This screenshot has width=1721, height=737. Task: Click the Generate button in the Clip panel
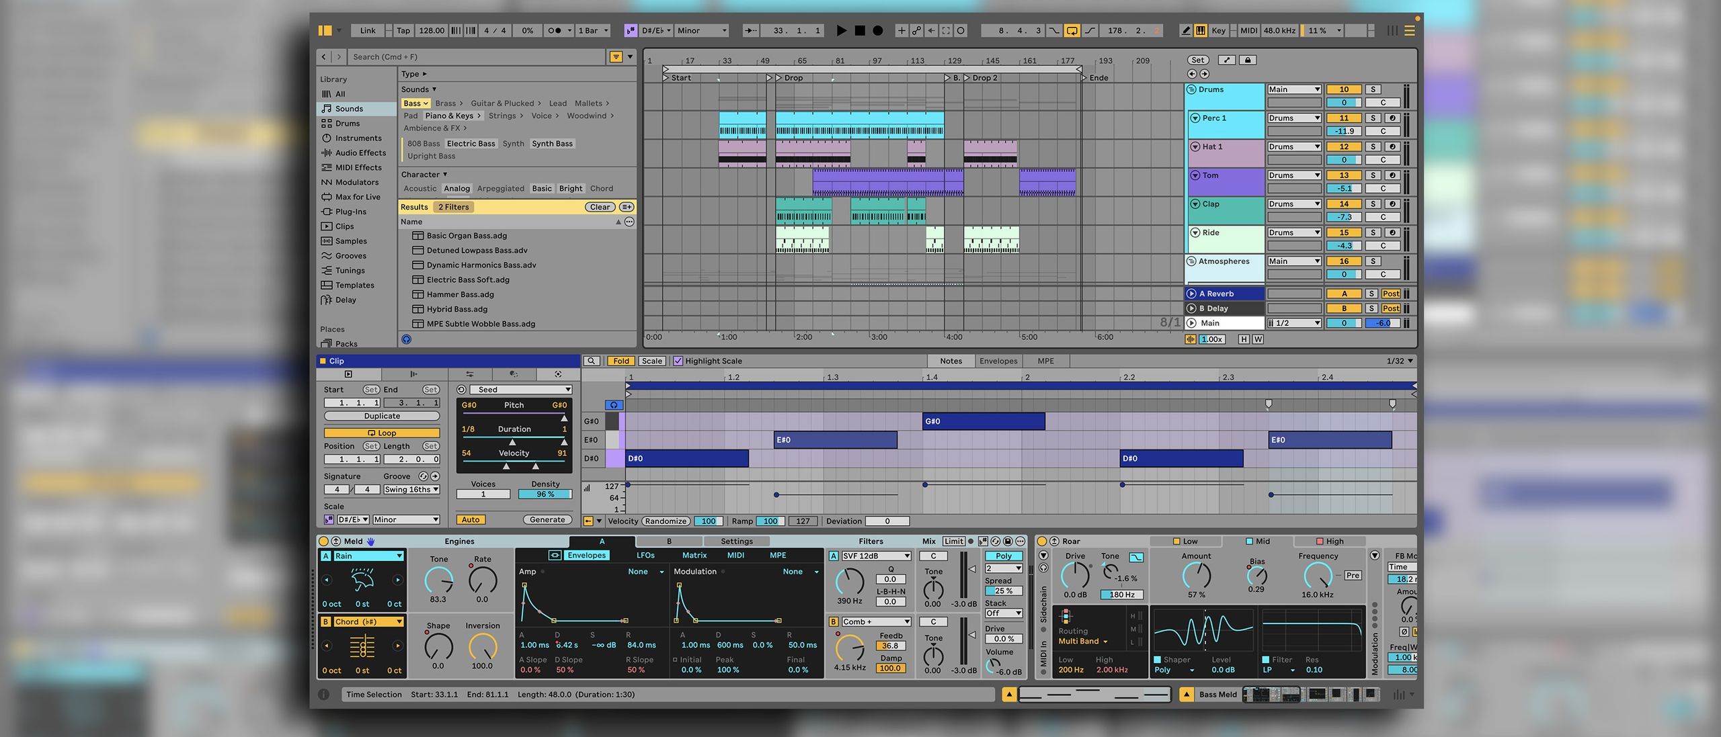[547, 519]
